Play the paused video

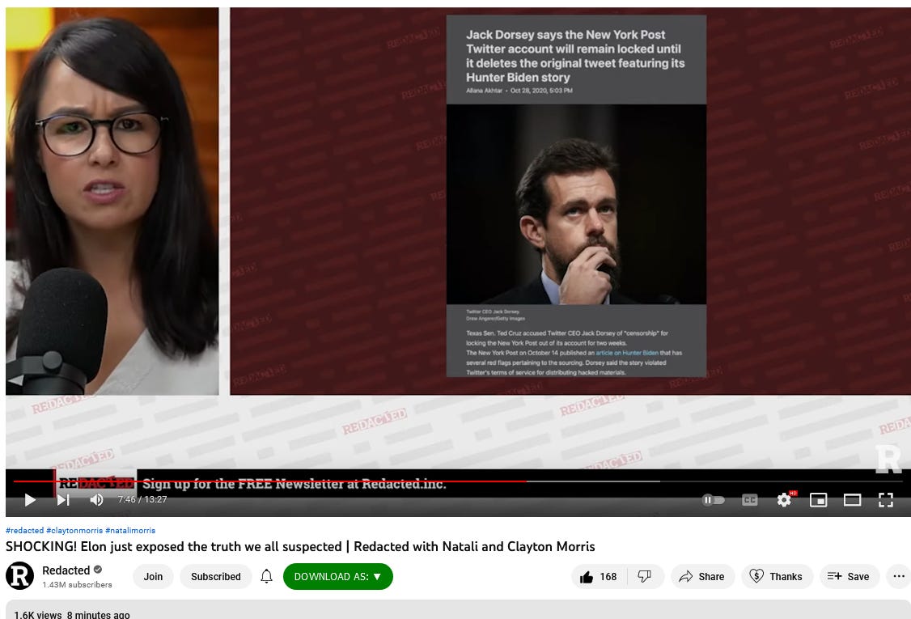[x=30, y=500]
